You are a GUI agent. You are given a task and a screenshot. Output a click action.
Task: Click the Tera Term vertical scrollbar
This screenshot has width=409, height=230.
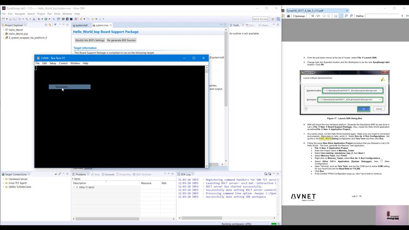pyautogui.click(x=207, y=117)
